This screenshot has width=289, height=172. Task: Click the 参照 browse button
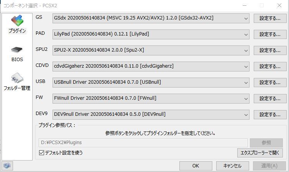pyautogui.click(x=266, y=143)
